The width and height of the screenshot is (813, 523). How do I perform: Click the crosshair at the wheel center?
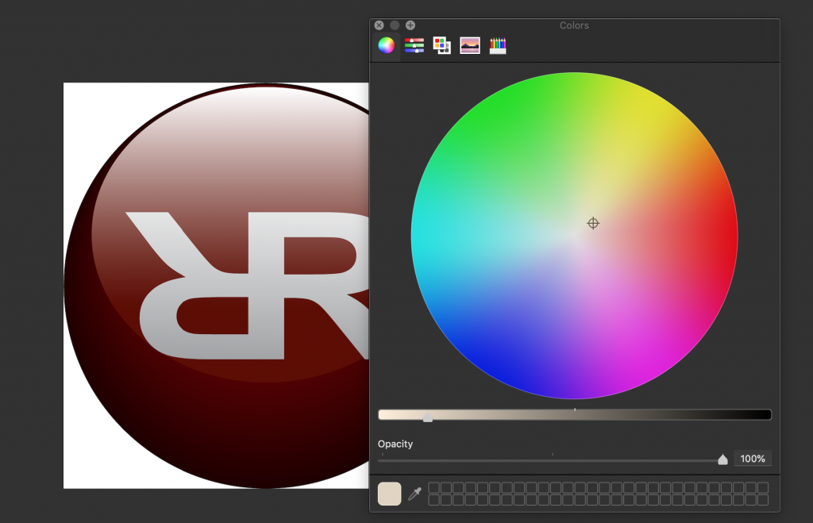[593, 223]
